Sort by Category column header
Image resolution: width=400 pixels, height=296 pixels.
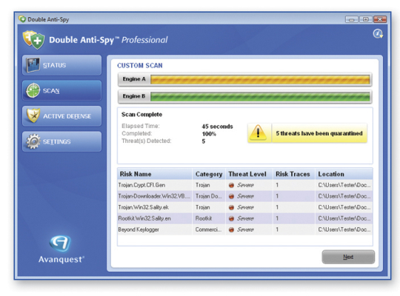209,174
